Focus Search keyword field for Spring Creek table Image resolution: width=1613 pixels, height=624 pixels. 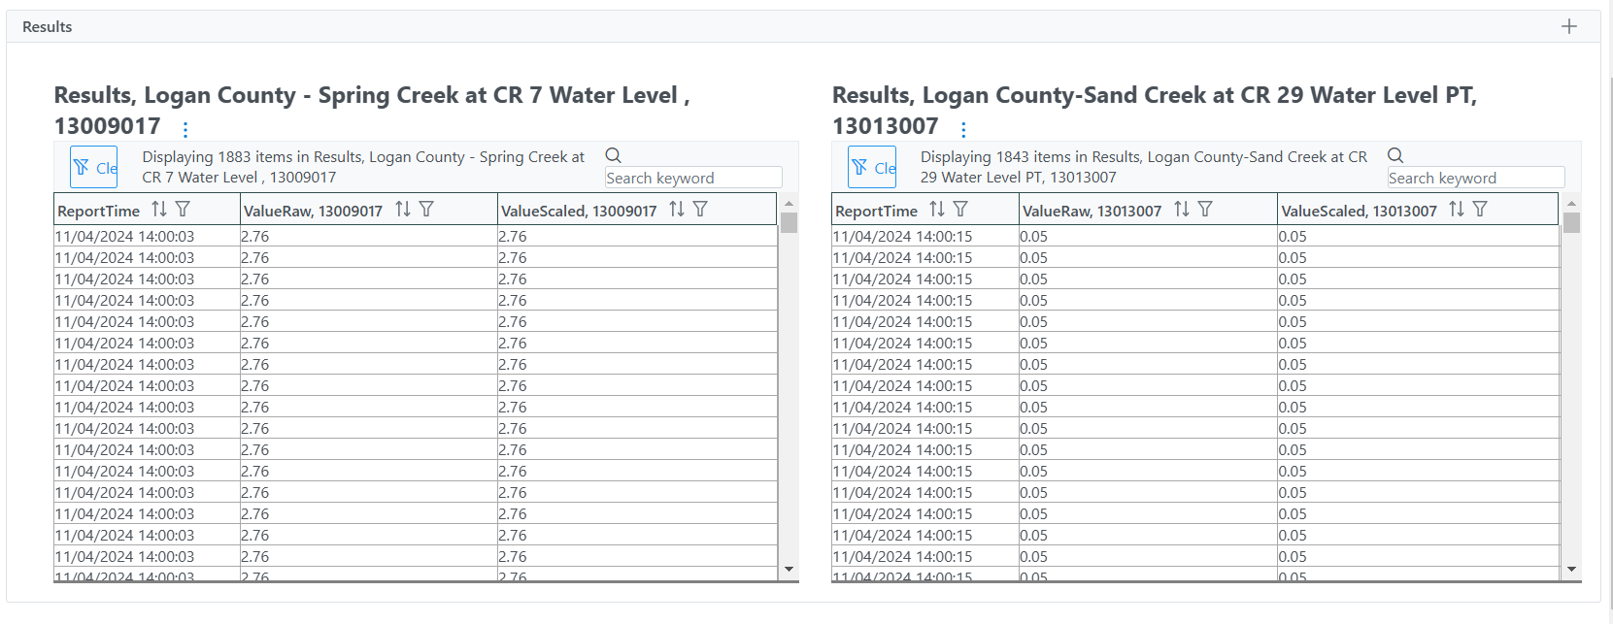(x=693, y=178)
